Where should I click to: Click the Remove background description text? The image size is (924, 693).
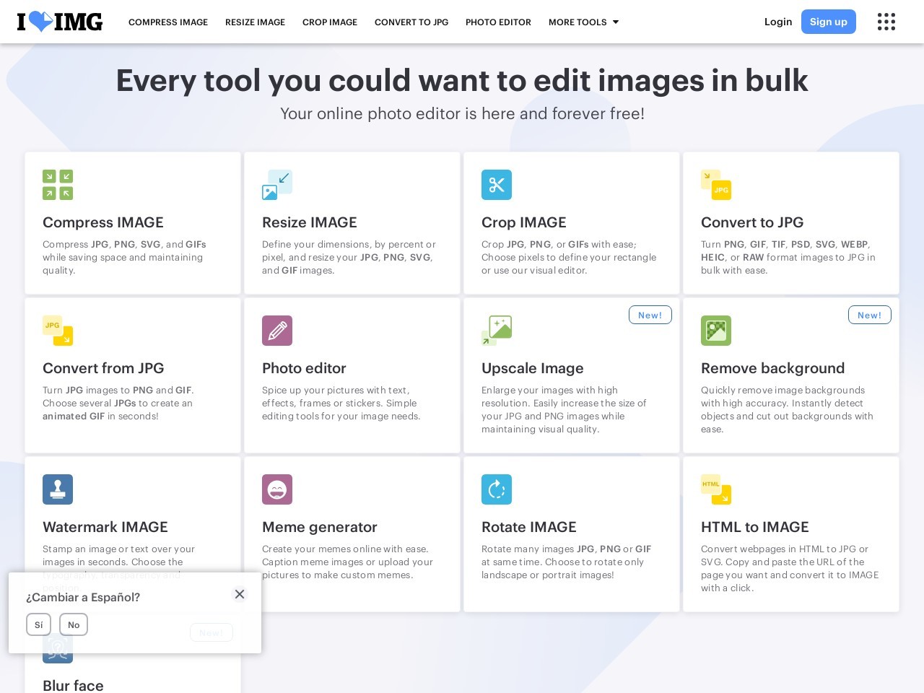tap(787, 409)
